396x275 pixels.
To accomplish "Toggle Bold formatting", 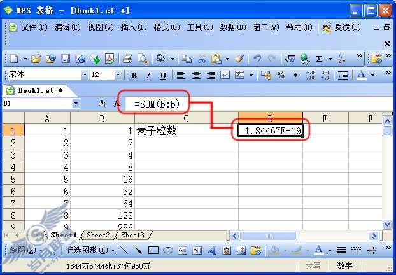I will point(134,75).
